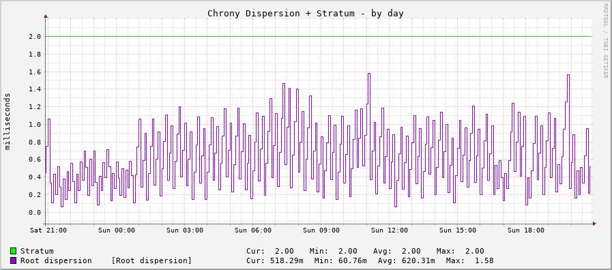Click the '[Root dispersion]' bracketed legend text
612x270 pixels.
click(151, 260)
